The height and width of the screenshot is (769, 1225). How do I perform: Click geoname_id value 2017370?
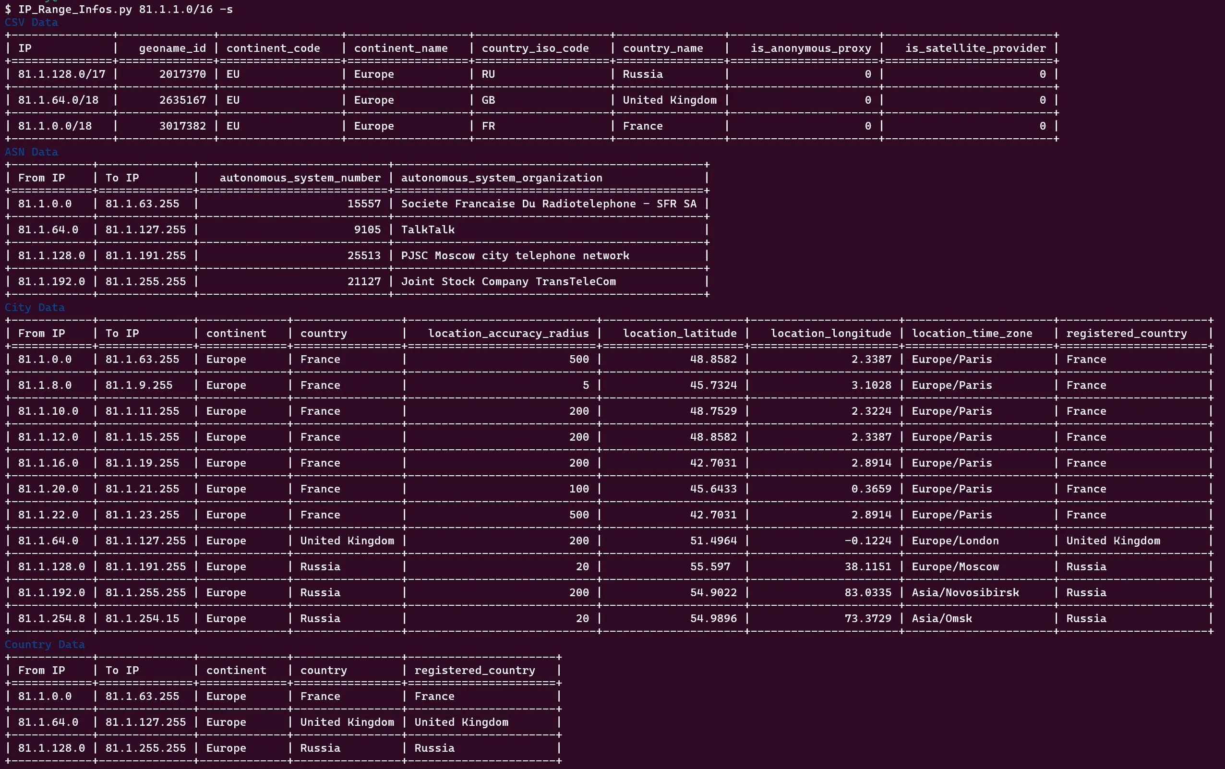[182, 74]
